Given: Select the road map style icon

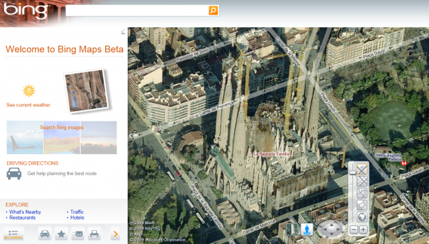Looking at the screenshot, I should [x=362, y=193].
